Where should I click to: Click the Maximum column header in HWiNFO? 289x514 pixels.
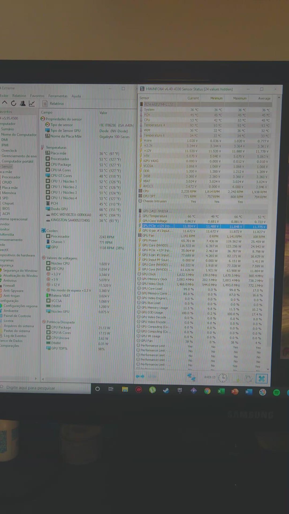[240, 98]
